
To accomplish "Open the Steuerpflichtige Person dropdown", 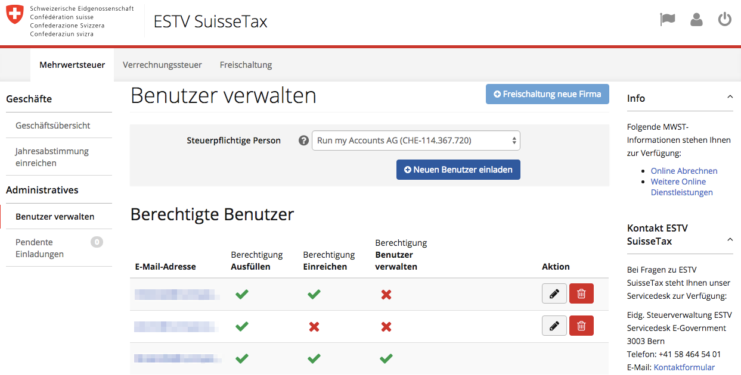I will [x=416, y=140].
